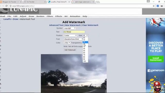This screenshot has width=165, height=93.
Task: Open the Effects menu
Action: coord(59,16)
